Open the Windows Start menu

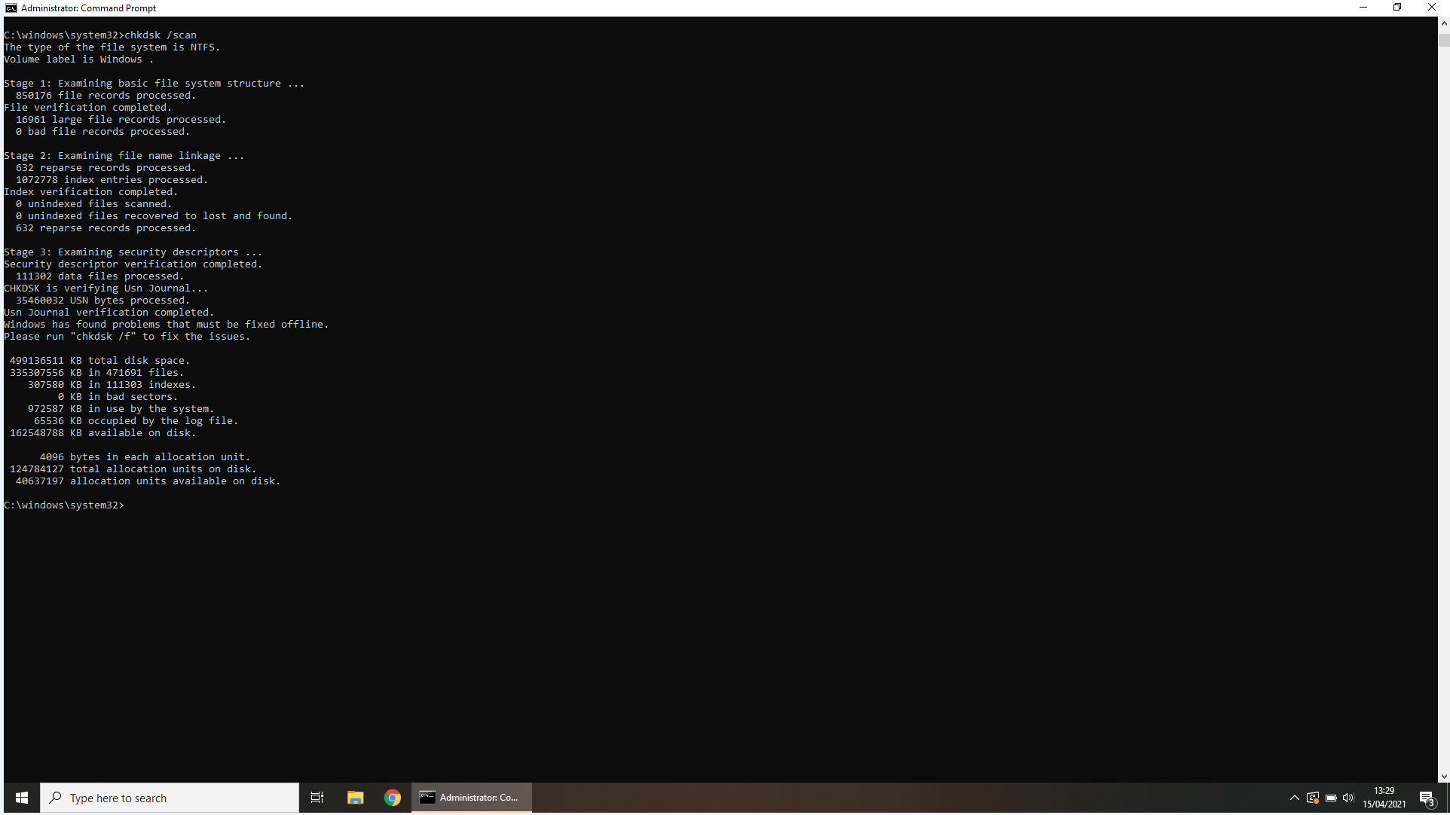(22, 798)
